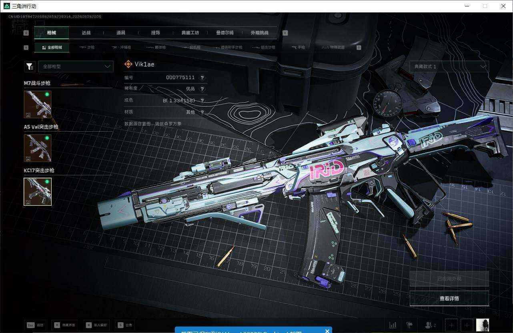Click the help icon next to 编号
Image resolution: width=513 pixels, height=333 pixels.
[202, 78]
